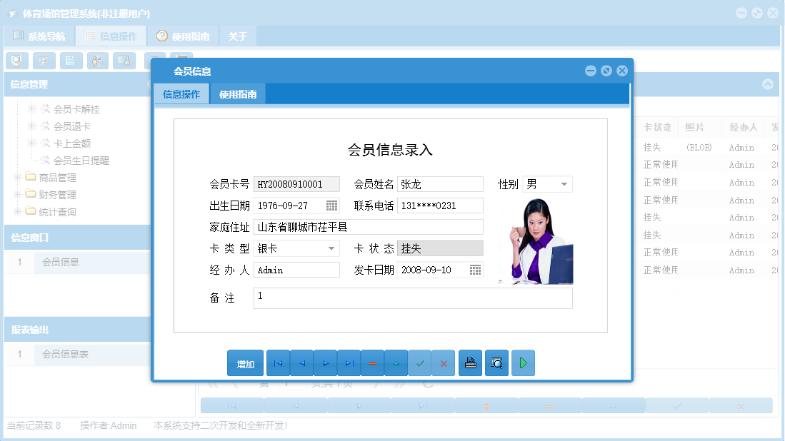Switch to the 使用指南 tab in dialog
The width and height of the screenshot is (785, 441).
237,93
